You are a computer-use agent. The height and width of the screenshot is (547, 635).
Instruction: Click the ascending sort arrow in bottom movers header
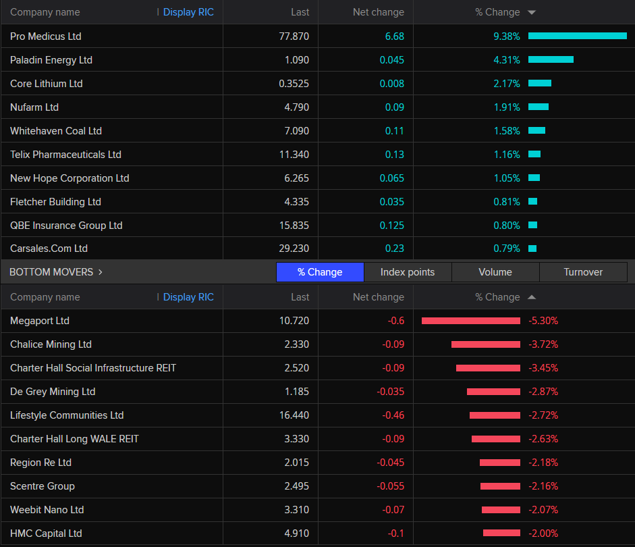click(x=532, y=297)
